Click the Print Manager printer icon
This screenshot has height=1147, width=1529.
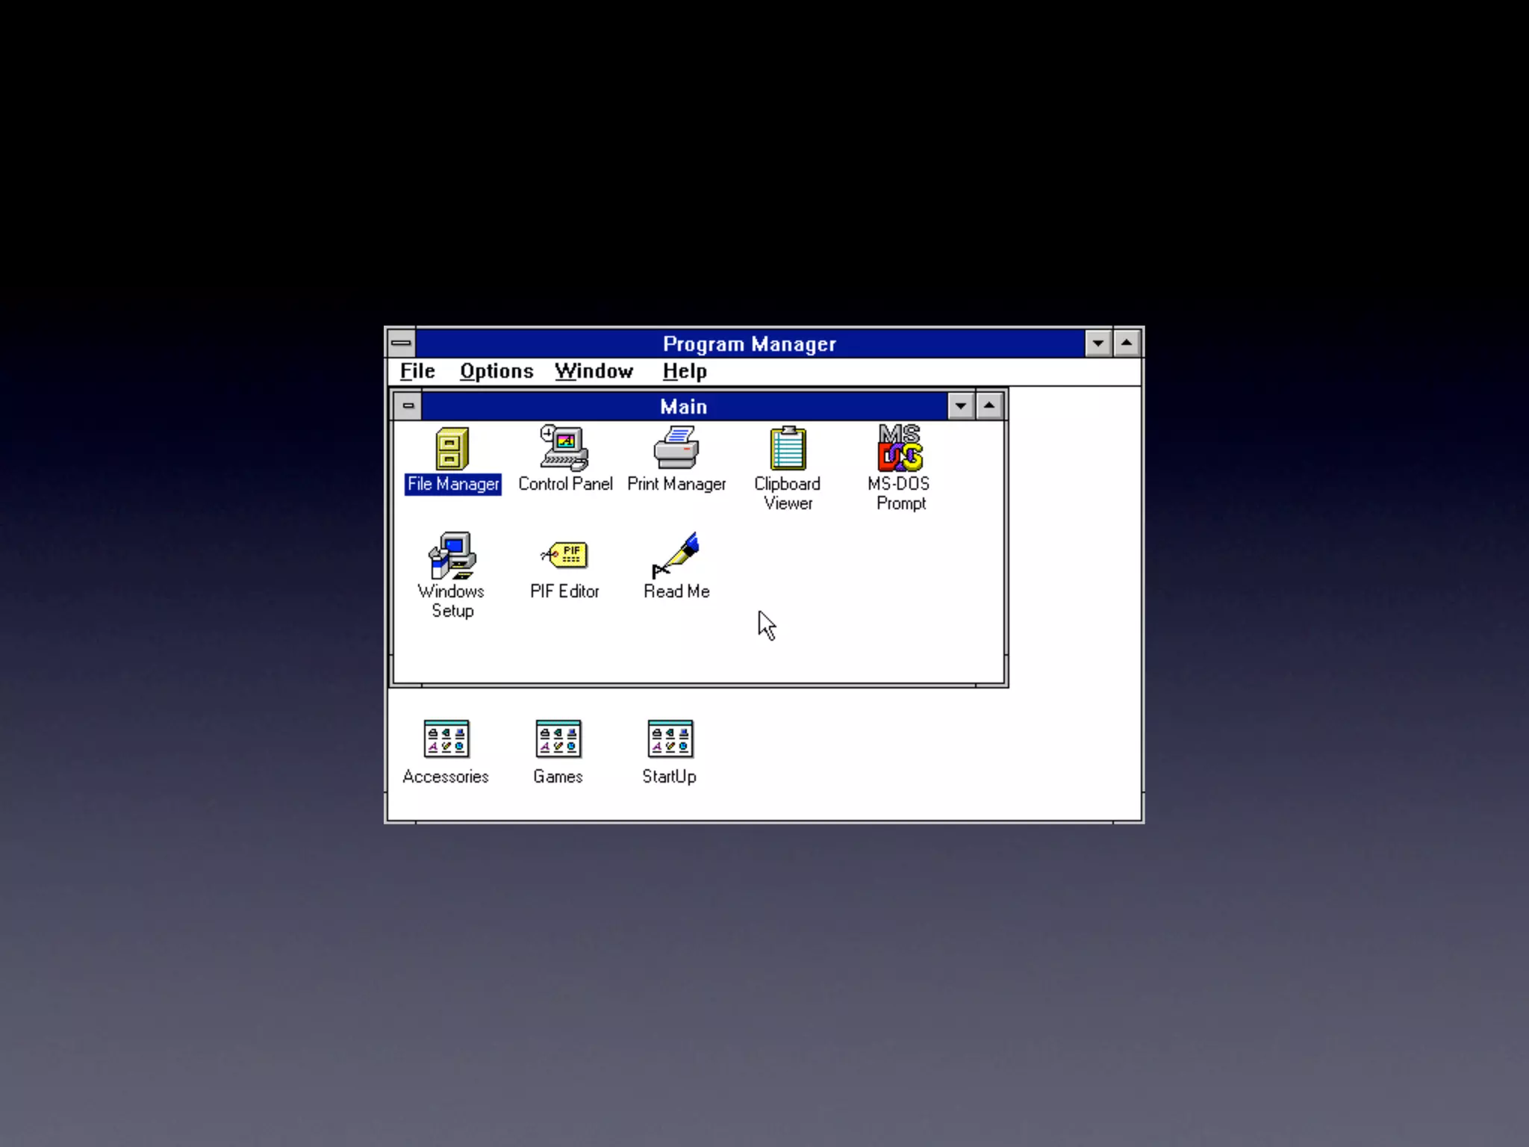(x=676, y=449)
